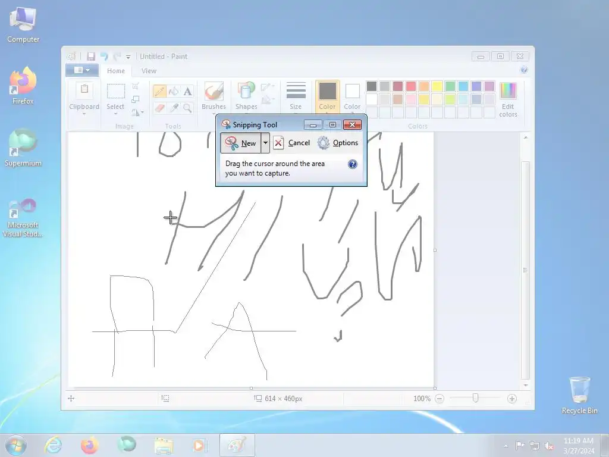Viewport: 609px width, 457px height.
Task: Expand the Select options dropdown
Action: [x=116, y=114]
